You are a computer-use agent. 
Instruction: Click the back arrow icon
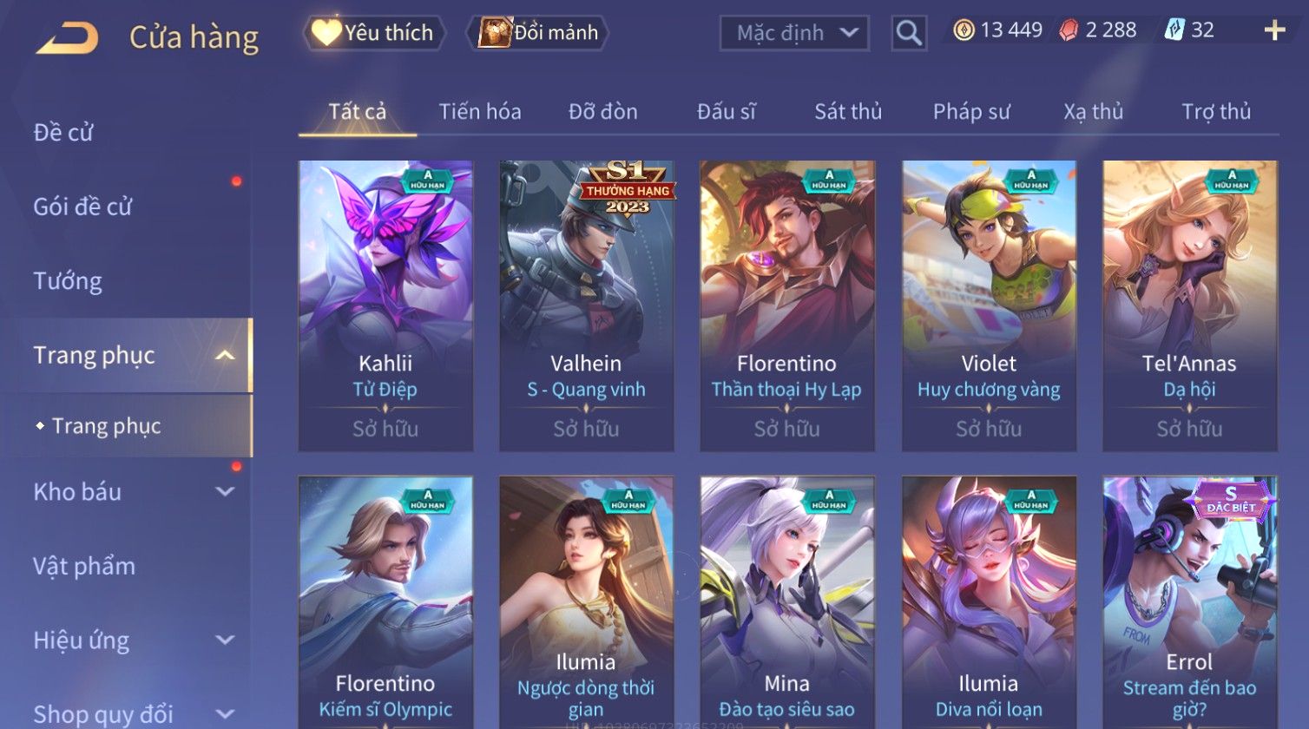coord(66,37)
